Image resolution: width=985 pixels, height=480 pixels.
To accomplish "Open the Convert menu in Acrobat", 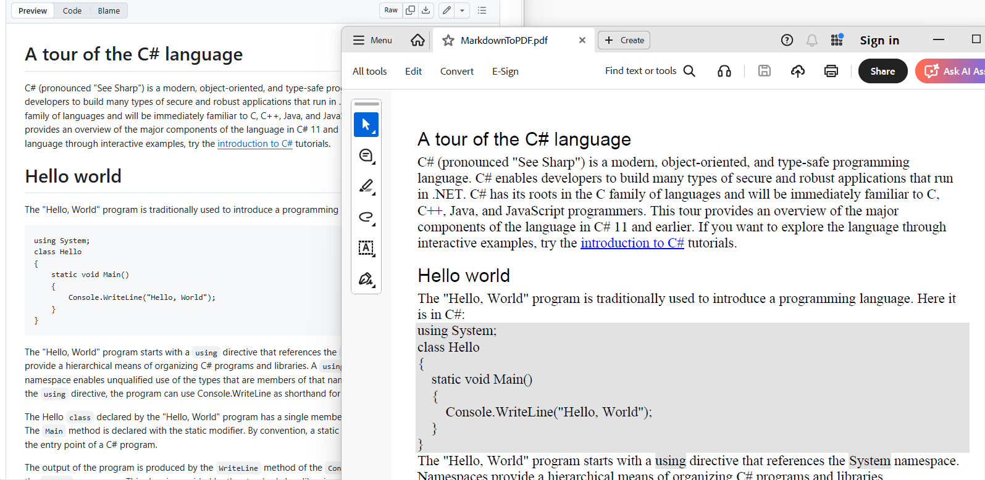I will [457, 71].
